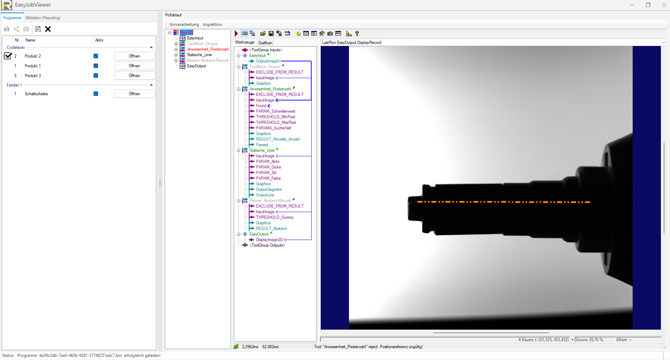
Task: Collapse the Feeder 1 group
Action: [x=151, y=85]
